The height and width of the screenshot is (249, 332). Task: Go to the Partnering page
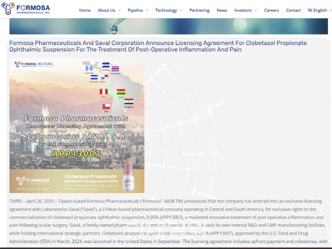(199, 10)
